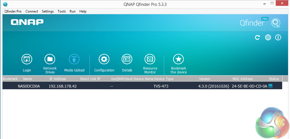
Task: Click the TVS-473 device type cell
Action: click(161, 86)
